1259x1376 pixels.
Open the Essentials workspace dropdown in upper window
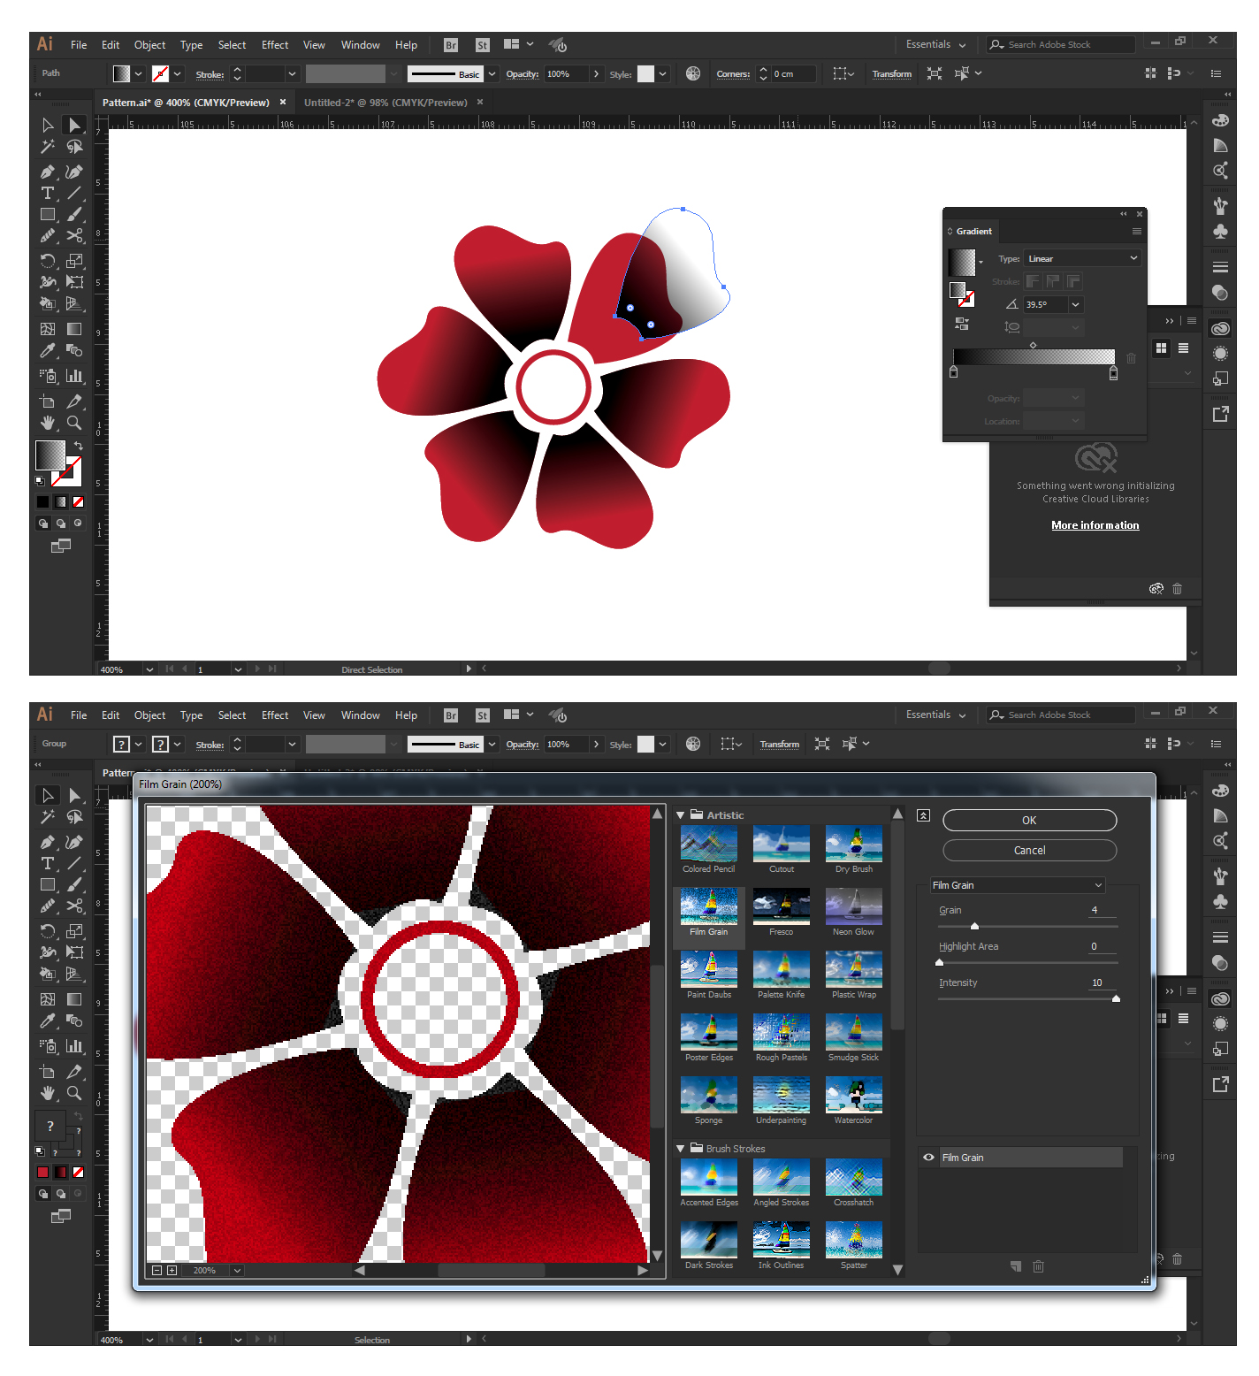point(936,45)
